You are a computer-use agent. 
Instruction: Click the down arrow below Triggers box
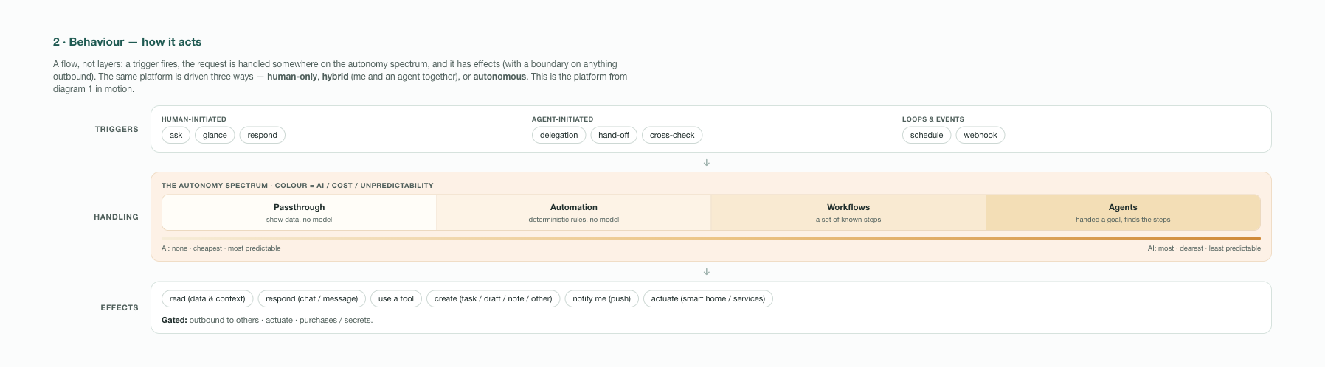coord(707,163)
